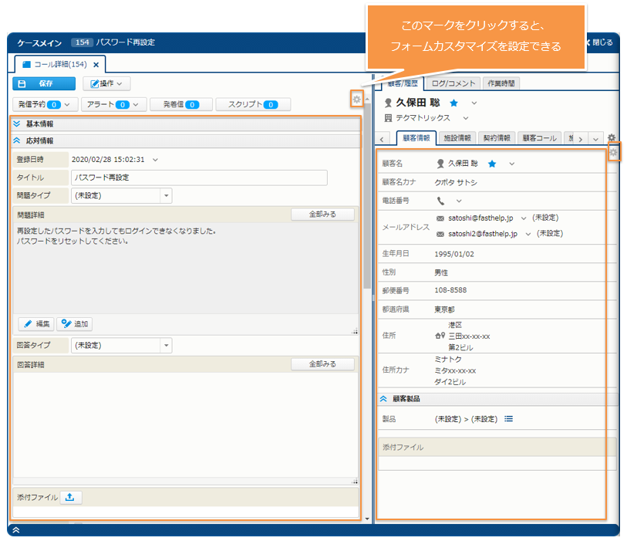Click the gear icon right of customer tabs
627x541 pixels.
pos(612,138)
